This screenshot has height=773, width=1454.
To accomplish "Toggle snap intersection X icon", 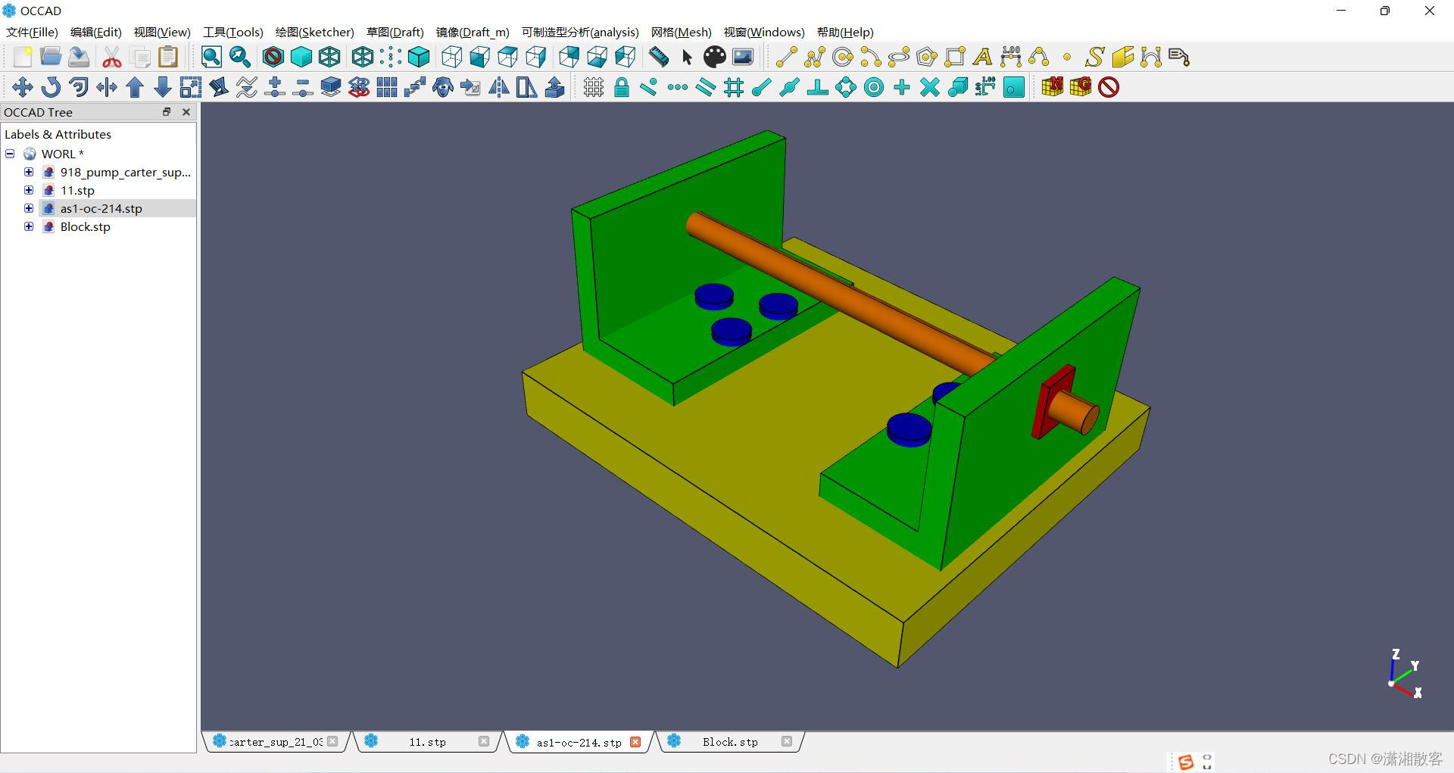I will (x=930, y=87).
